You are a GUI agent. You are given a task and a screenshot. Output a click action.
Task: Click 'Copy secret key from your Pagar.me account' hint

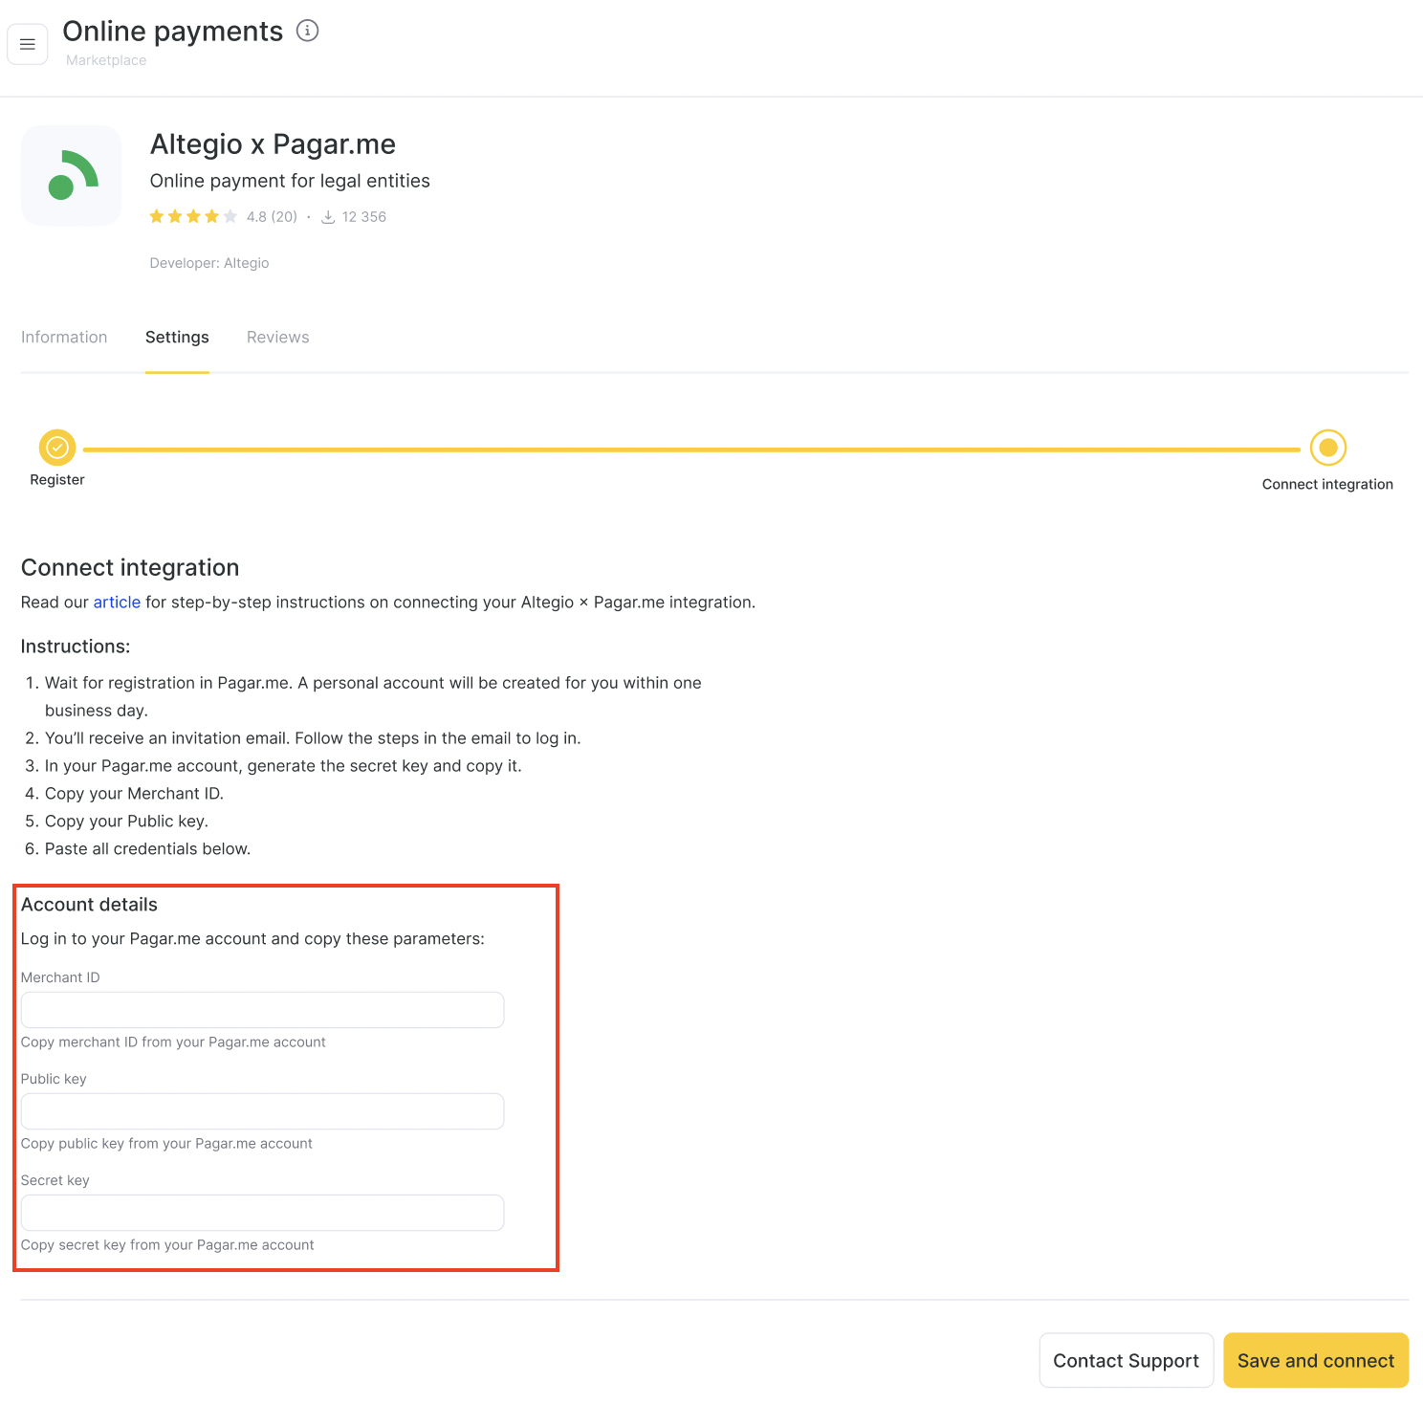pyautogui.click(x=167, y=1245)
